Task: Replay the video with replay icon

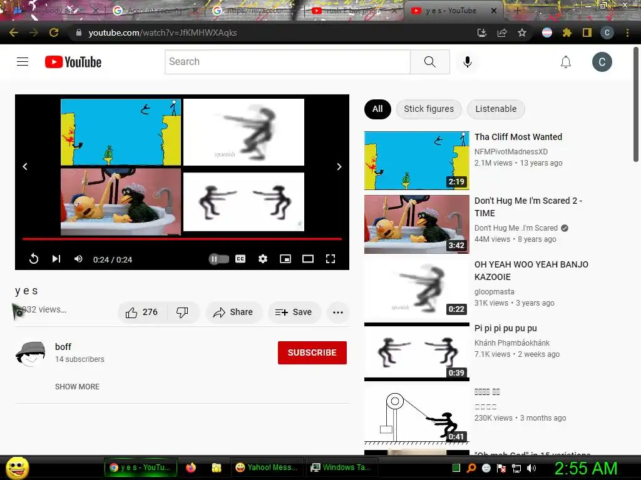Action: pos(34,259)
